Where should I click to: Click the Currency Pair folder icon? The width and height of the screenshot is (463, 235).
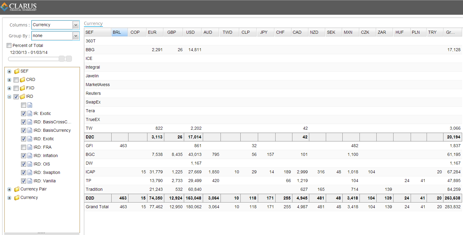click(x=17, y=189)
